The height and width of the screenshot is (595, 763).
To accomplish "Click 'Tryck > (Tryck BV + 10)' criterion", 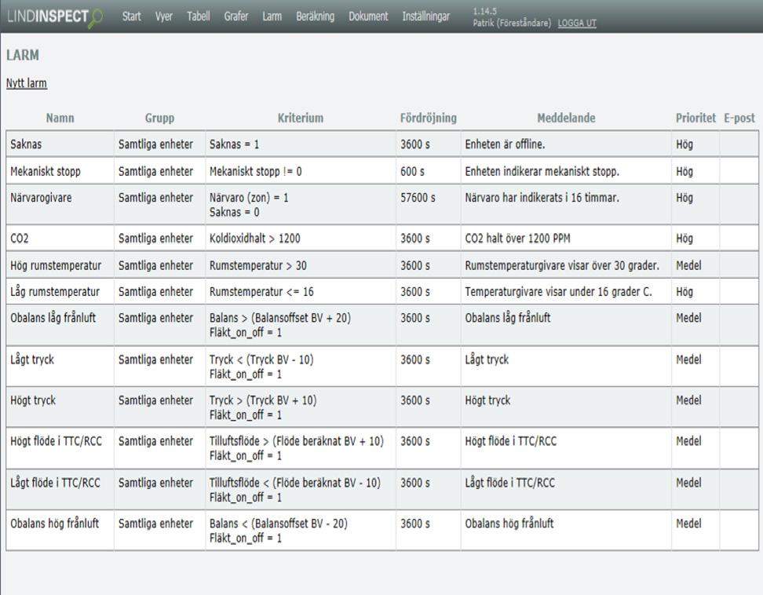I will point(263,400).
